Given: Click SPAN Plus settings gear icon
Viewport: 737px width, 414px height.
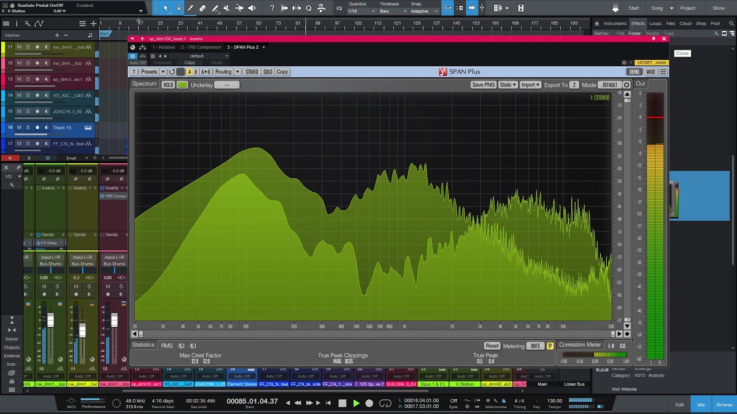Looking at the screenshot, I should pyautogui.click(x=626, y=85).
